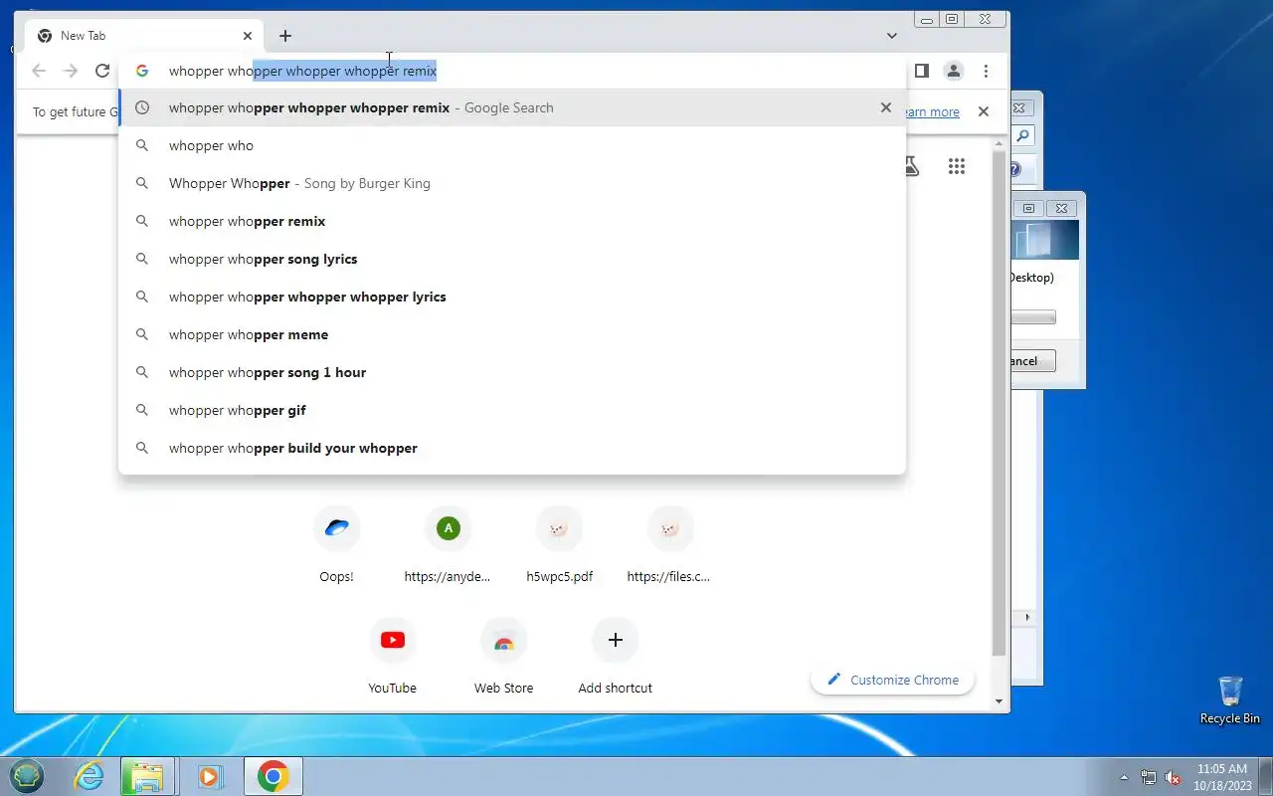The width and height of the screenshot is (1273, 796).
Task: Open the YouTube shortcut
Action: (393, 656)
